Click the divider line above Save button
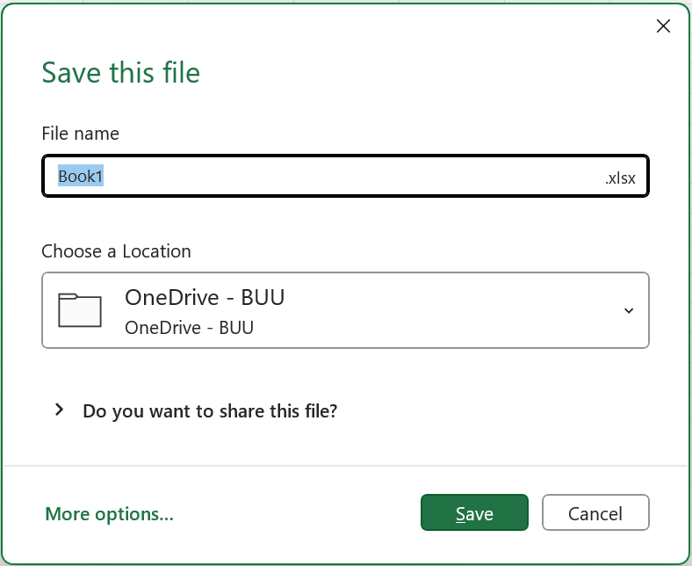Image resolution: width=692 pixels, height=566 pixels. pyautogui.click(x=346, y=465)
